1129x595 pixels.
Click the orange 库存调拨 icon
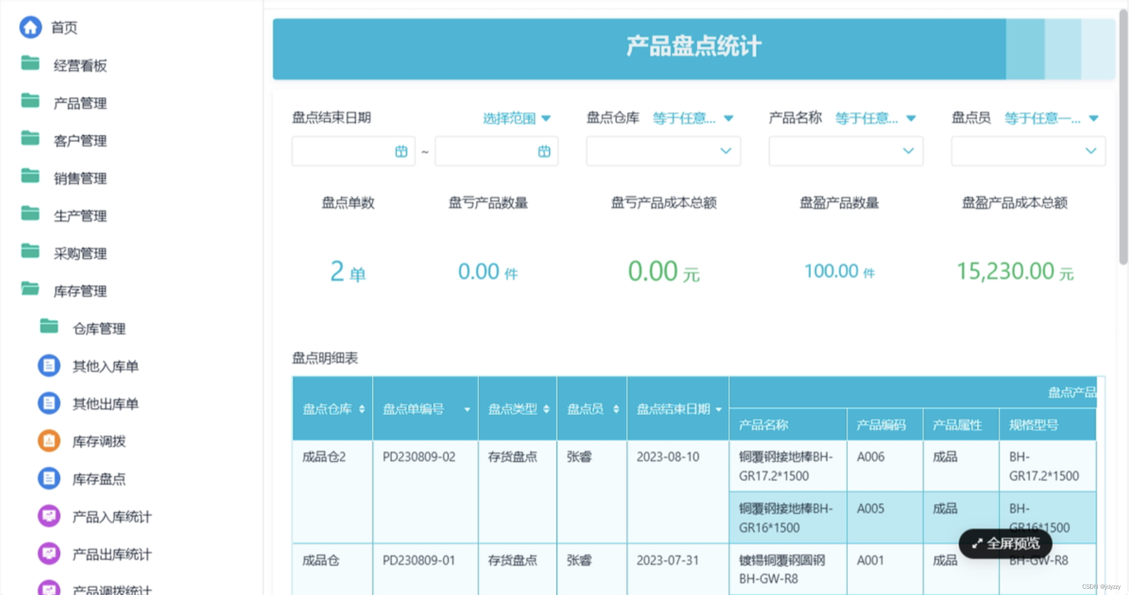[49, 441]
